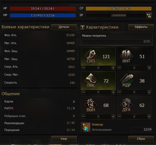Click the ЛВК dexterity foot icon
156x145 pixels.
click(x=91, y=80)
